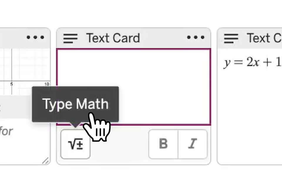Click the highlighted gray row on left card
The height and width of the screenshot is (191, 282).
click(x=15, y=108)
